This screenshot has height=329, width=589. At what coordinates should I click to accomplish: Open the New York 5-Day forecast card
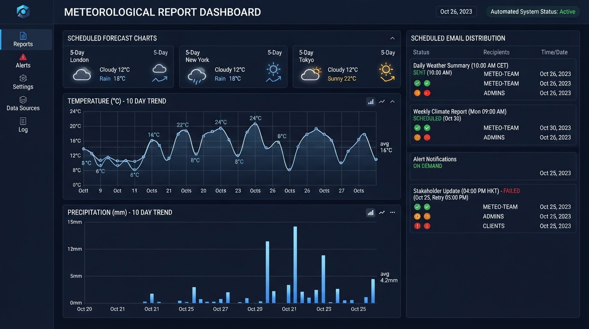pyautogui.click(x=233, y=67)
